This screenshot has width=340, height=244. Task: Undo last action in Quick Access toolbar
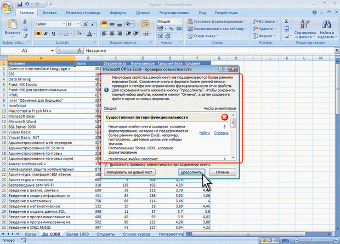[27, 4]
